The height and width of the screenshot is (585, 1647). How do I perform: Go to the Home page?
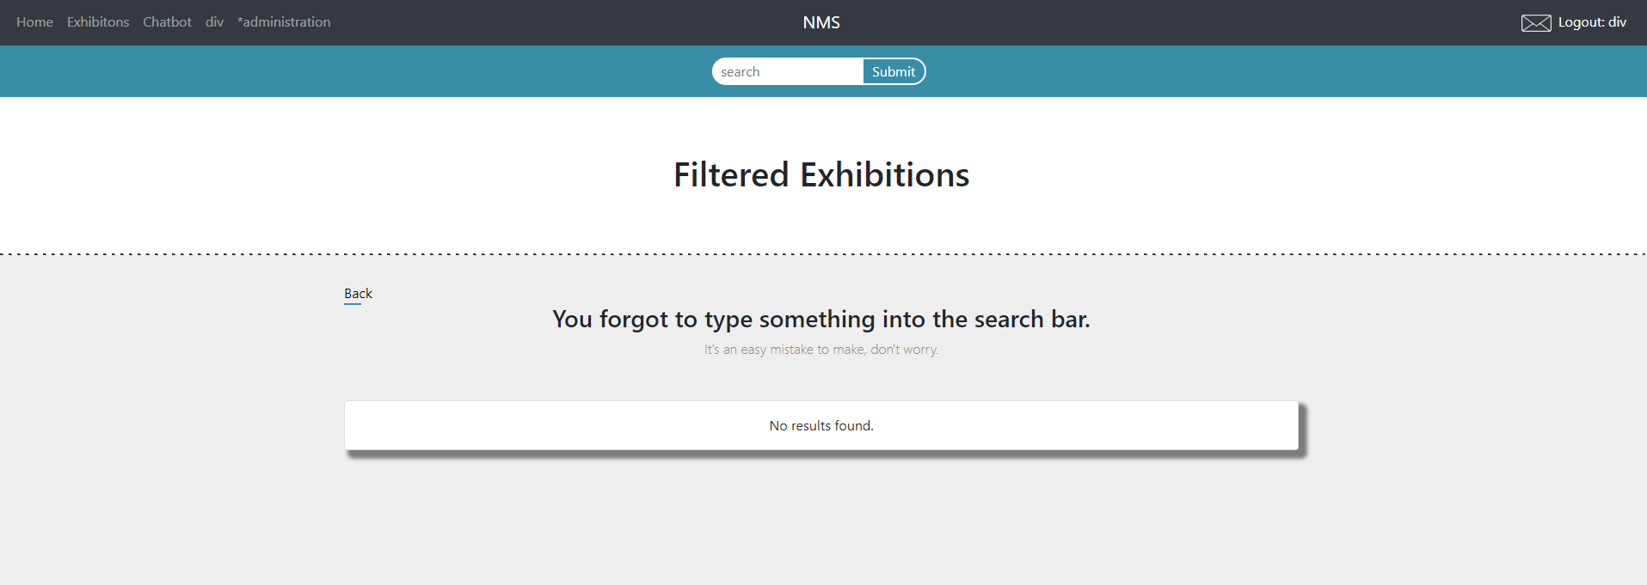(34, 22)
